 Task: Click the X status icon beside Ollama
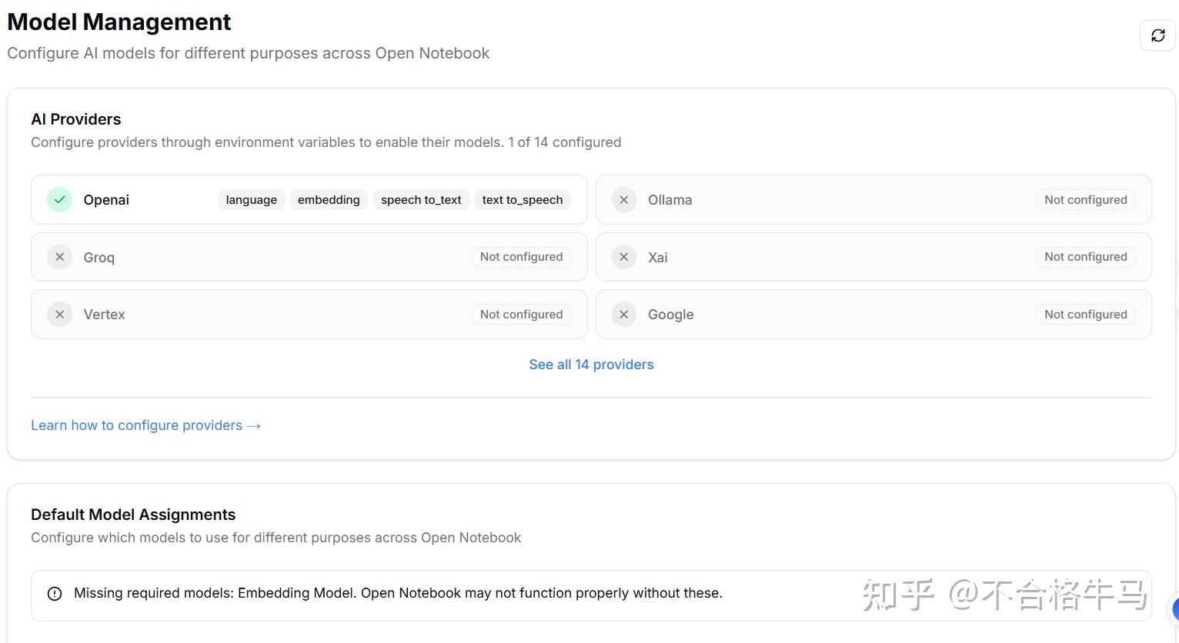(x=624, y=200)
